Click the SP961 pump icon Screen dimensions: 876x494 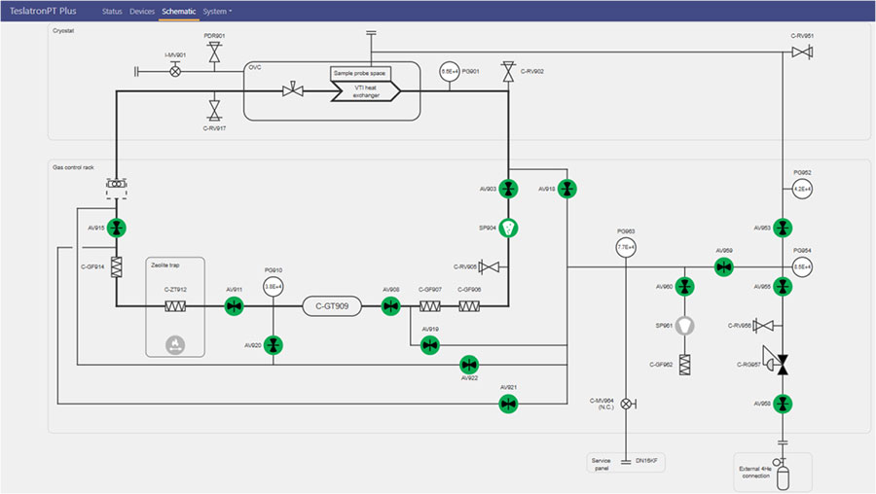coord(685,325)
